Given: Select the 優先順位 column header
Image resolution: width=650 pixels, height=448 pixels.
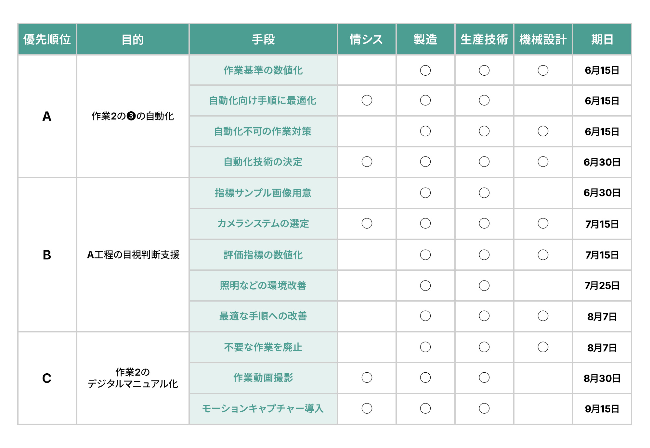Looking at the screenshot, I should click(47, 39).
